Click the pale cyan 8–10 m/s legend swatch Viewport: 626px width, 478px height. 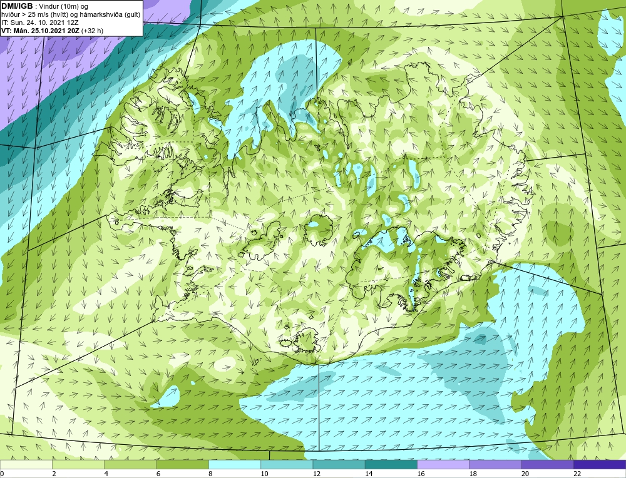[235, 465]
